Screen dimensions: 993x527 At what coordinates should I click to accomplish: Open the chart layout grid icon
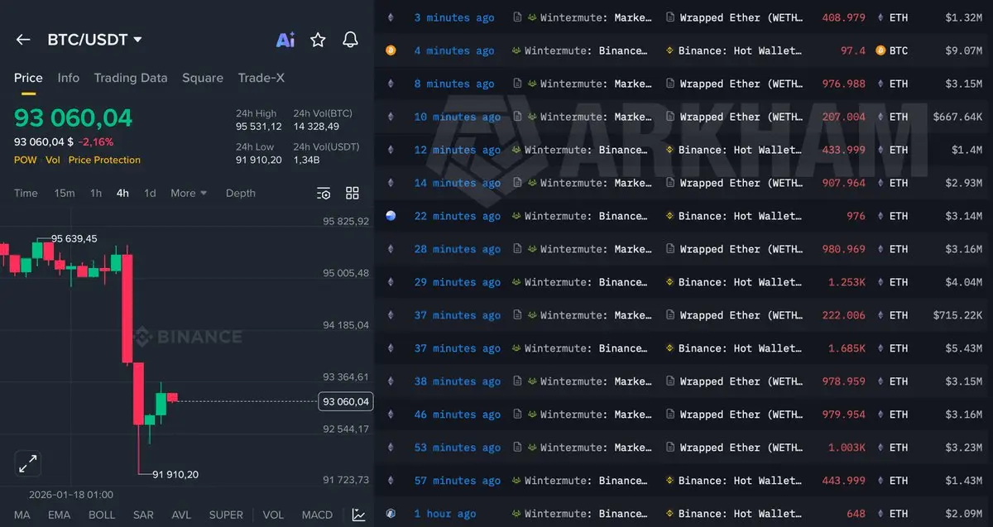(353, 193)
